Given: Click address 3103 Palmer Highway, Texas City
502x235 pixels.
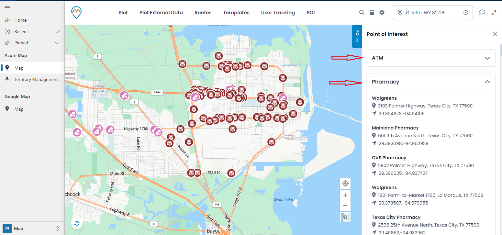Looking at the screenshot, I should coord(425,106).
